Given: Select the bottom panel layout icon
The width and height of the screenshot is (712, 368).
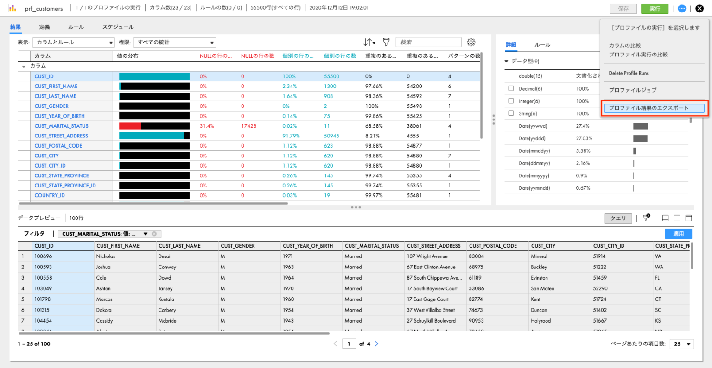Looking at the screenshot, I should 665,218.
